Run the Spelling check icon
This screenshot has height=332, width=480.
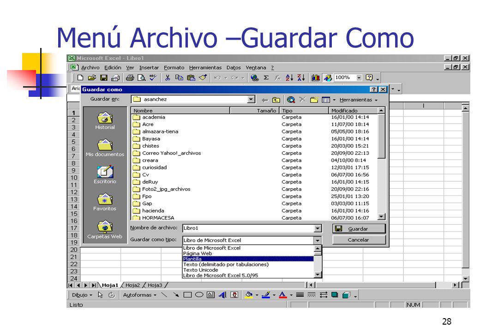(153, 77)
